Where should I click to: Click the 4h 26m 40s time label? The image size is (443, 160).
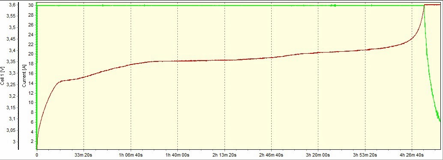(x=412, y=155)
